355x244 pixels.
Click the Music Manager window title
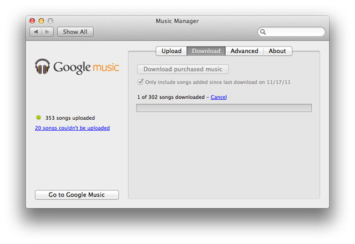[177, 21]
